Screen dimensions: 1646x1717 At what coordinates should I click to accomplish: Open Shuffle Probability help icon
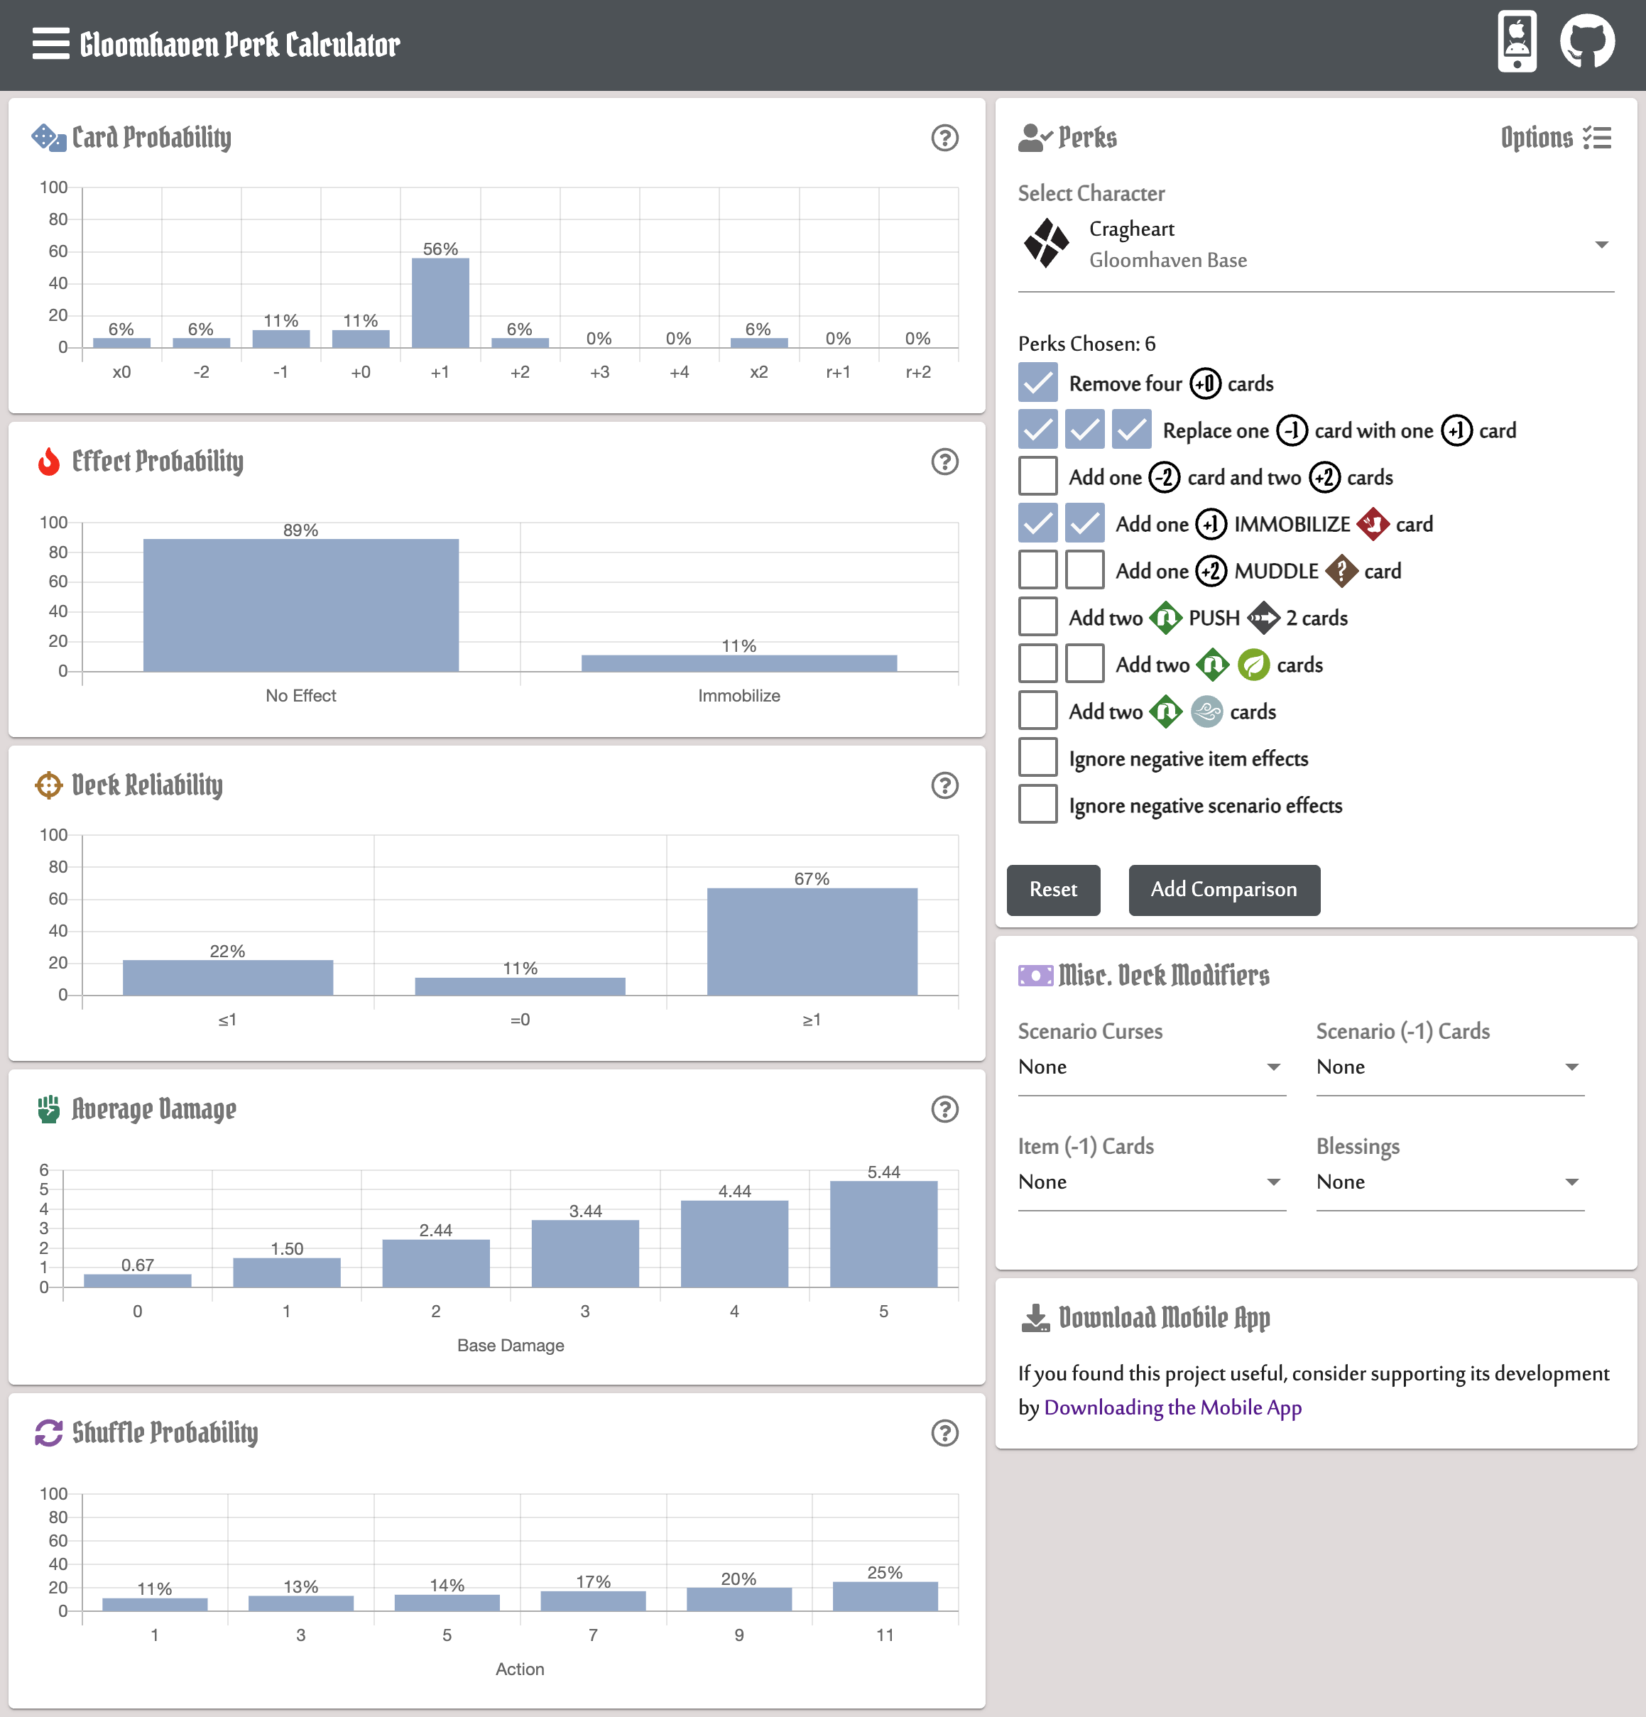pos(944,1433)
